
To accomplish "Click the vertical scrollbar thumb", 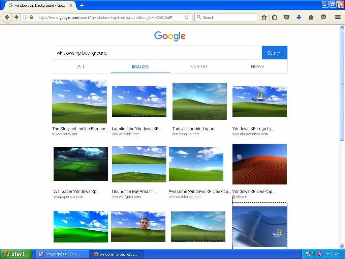I will tap(342, 85).
